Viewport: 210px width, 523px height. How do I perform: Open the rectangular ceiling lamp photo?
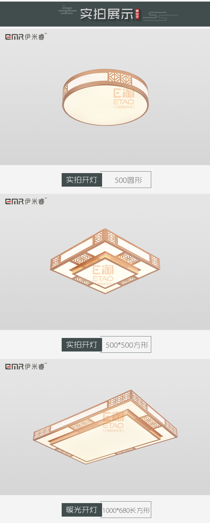(x=105, y=427)
